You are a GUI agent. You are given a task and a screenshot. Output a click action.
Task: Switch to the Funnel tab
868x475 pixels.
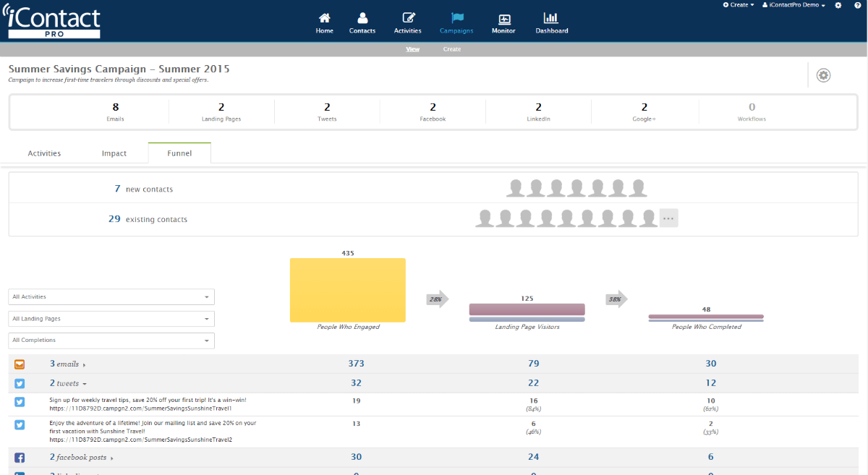tap(179, 153)
